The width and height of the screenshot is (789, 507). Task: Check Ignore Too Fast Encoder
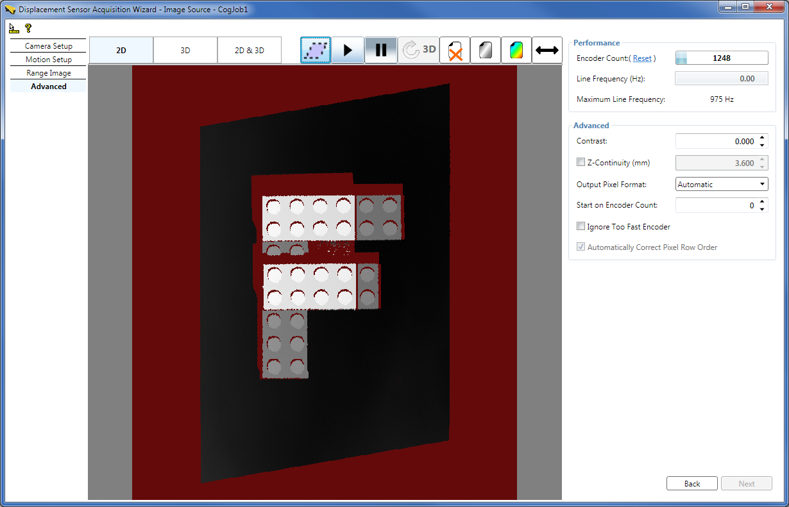tap(581, 226)
